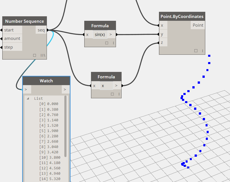Image resolution: width=230 pixels, height=182 pixels.
Task: Click Point.ByCoordinates node title
Action: point(182,16)
